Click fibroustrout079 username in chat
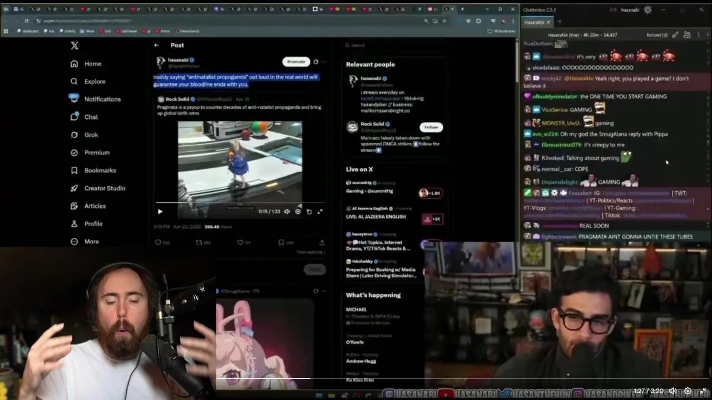 coord(561,145)
